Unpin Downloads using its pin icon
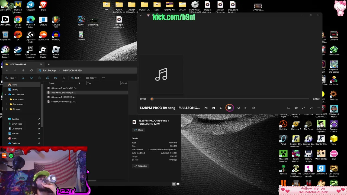Image resolution: width=347 pixels, height=195 pixels. coord(39,124)
